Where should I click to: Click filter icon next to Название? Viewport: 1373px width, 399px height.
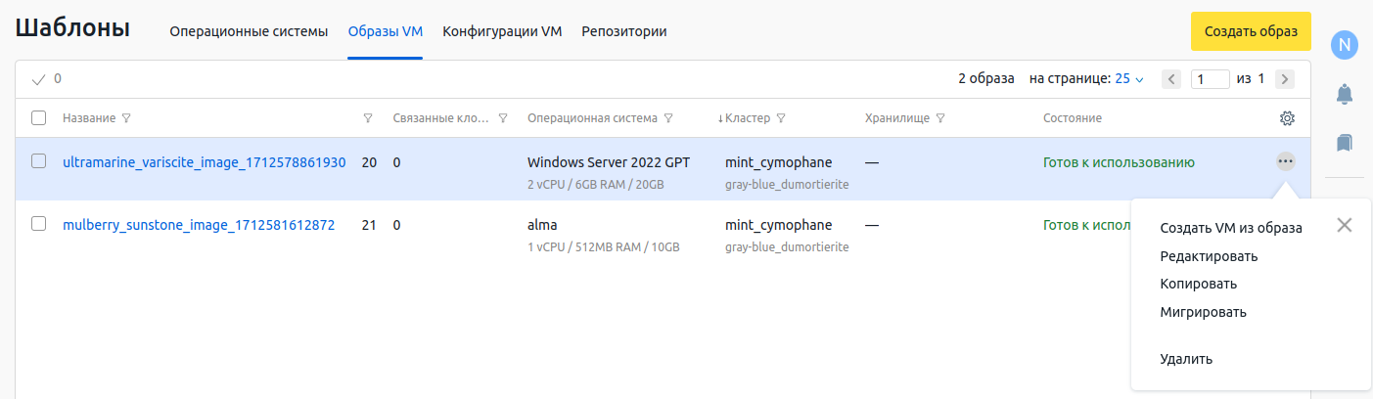126,118
